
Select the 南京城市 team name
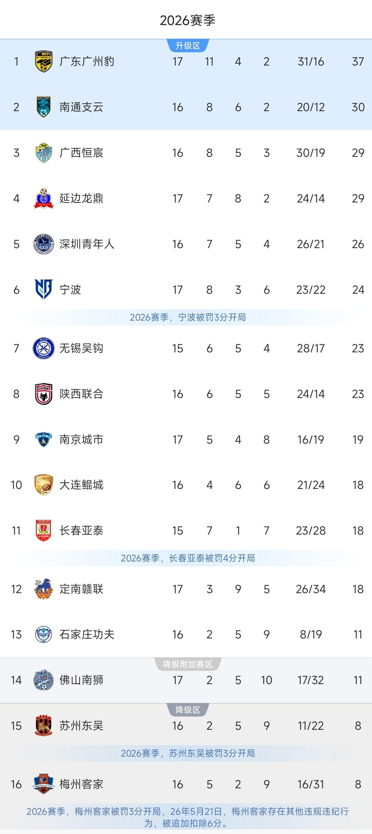coord(81,439)
